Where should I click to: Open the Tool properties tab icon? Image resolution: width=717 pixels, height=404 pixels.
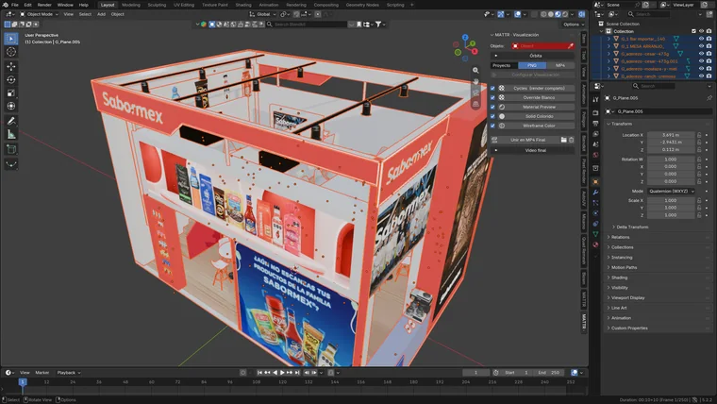[x=595, y=99]
